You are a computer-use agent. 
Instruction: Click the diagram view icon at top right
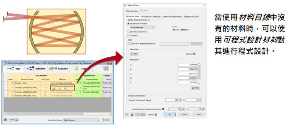[106, 68]
